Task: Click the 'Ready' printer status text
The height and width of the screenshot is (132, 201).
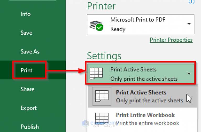Action: 118,29
